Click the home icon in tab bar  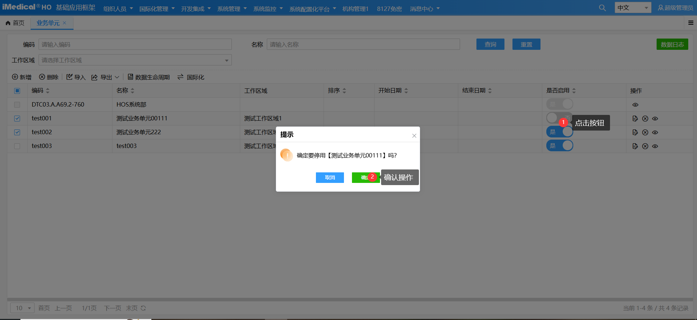click(8, 23)
